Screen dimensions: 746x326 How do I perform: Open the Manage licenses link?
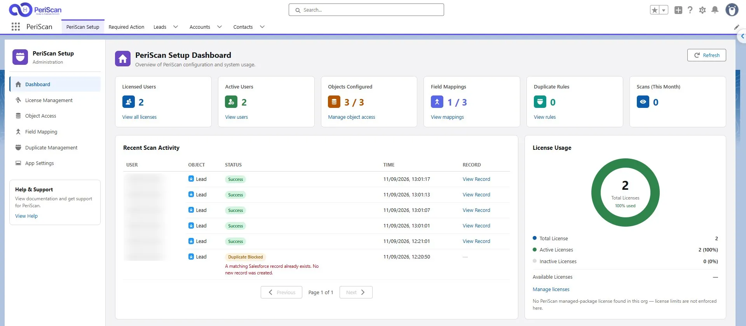551,290
